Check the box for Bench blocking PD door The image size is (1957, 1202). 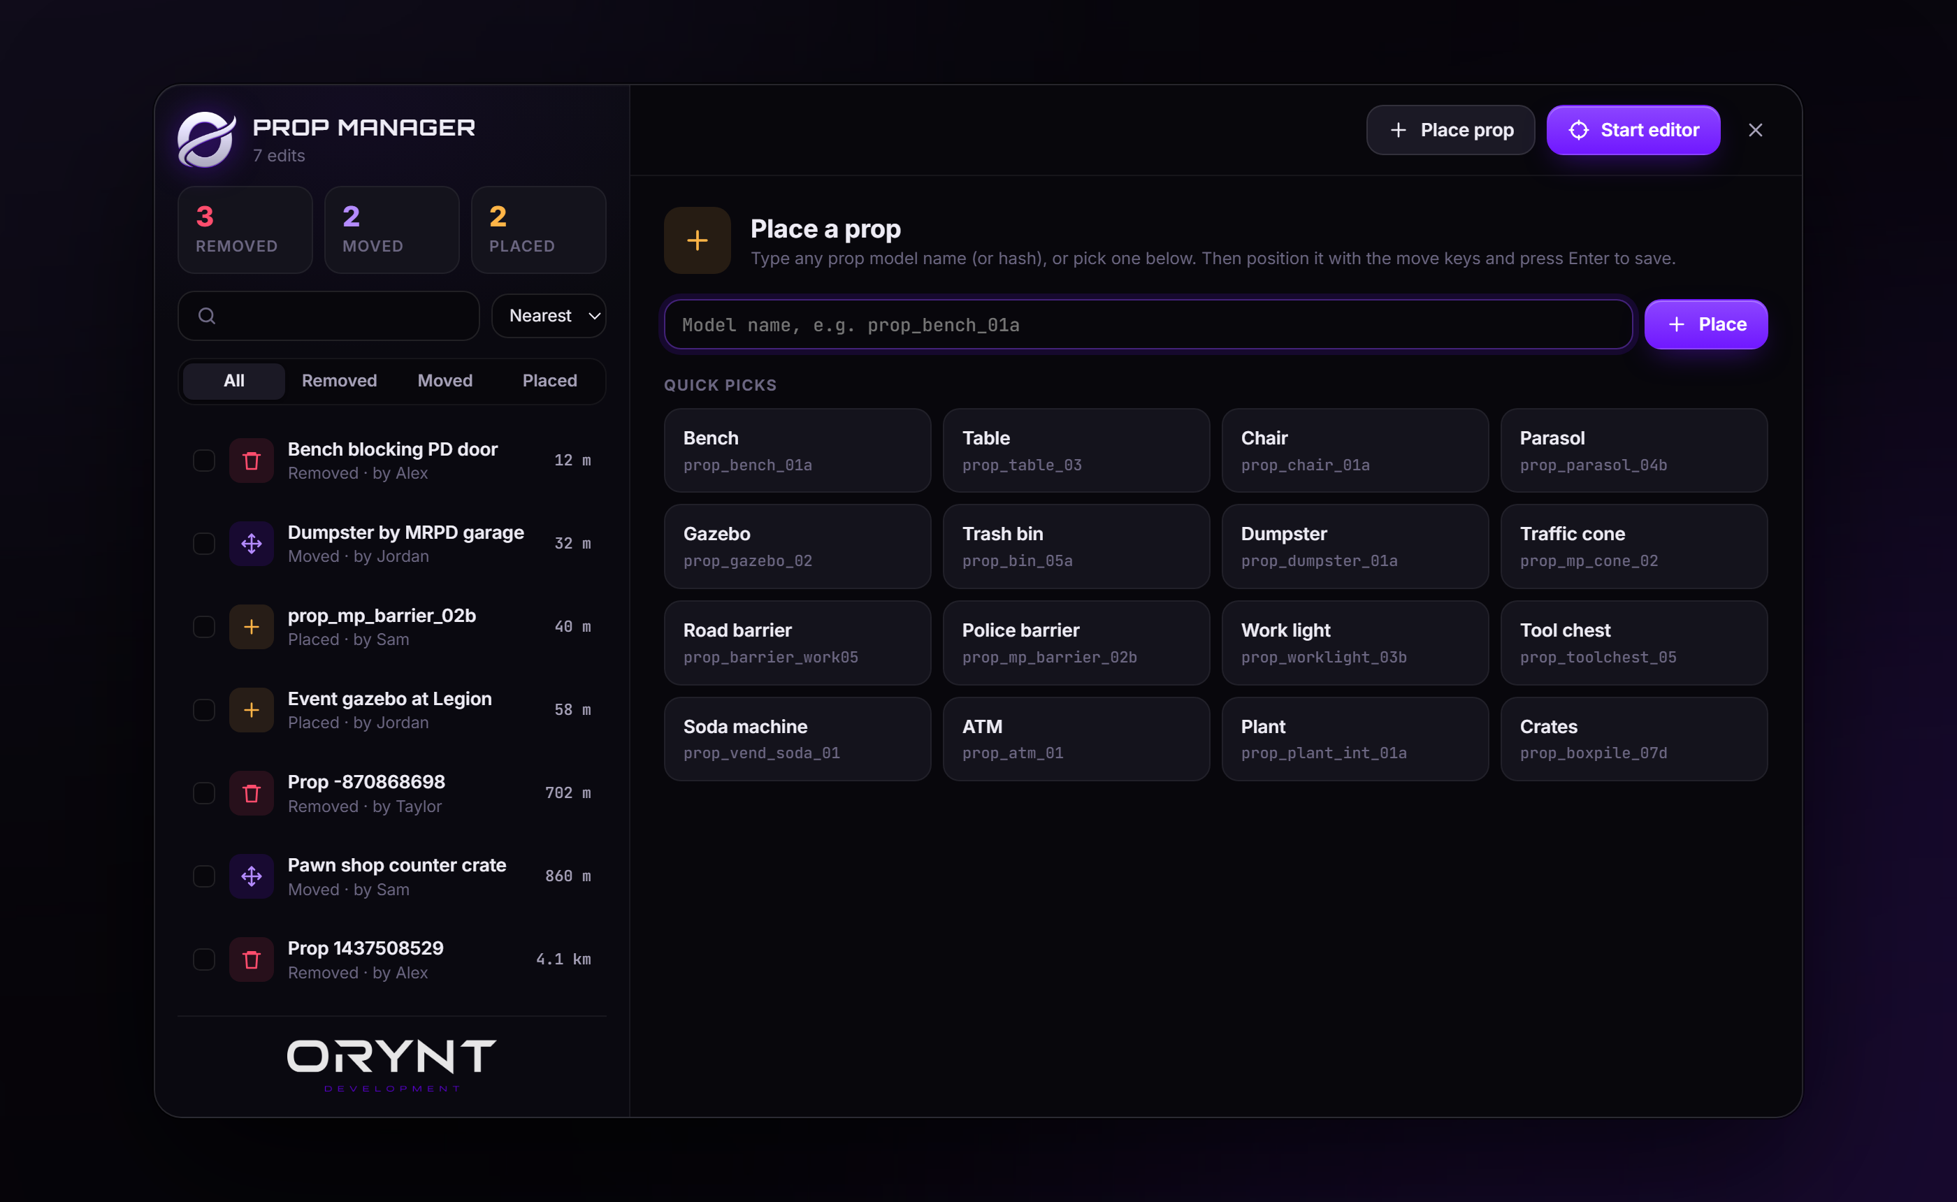tap(204, 461)
